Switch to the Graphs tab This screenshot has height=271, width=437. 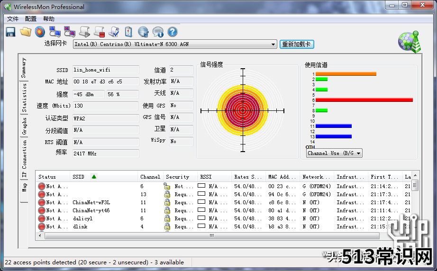click(x=24, y=126)
